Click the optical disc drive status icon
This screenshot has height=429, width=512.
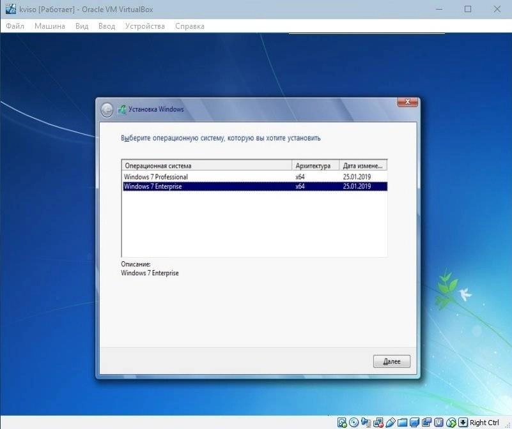[x=353, y=422]
